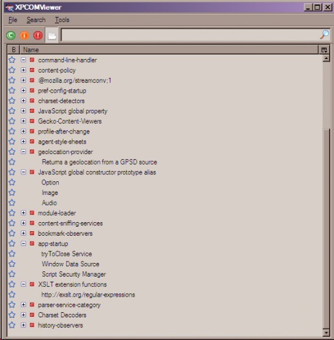Click XPCOMViewer title bar app icon
The width and height of the screenshot is (334, 340).
(10, 7)
